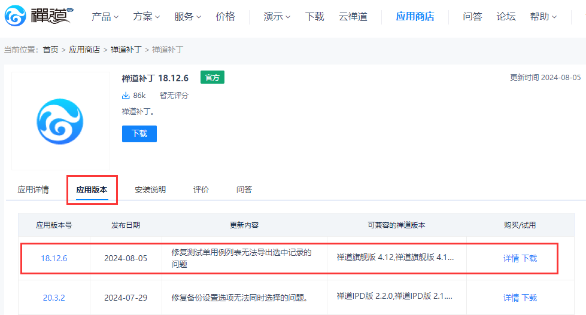Click the 更新内容 column header
The height and width of the screenshot is (315, 586).
244,225
